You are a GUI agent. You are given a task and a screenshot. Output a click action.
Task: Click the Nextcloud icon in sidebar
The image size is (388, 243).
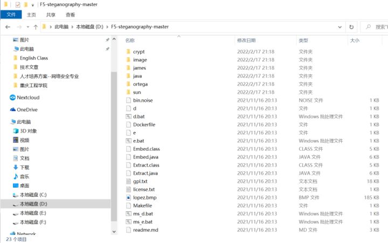[x=12, y=98]
